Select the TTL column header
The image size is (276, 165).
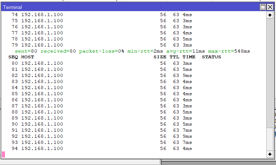click(175, 57)
